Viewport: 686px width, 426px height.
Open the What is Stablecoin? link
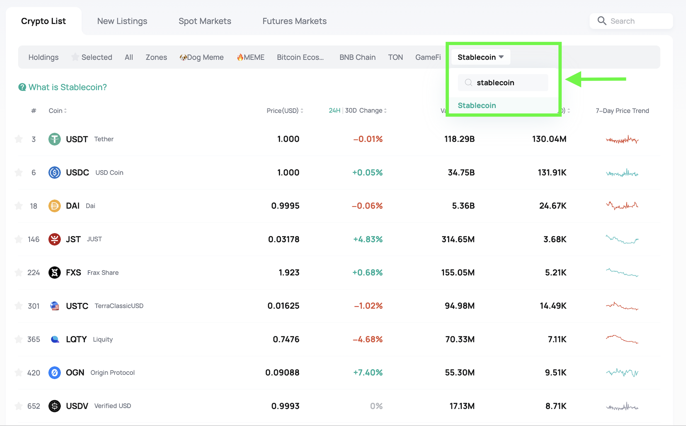[67, 87]
